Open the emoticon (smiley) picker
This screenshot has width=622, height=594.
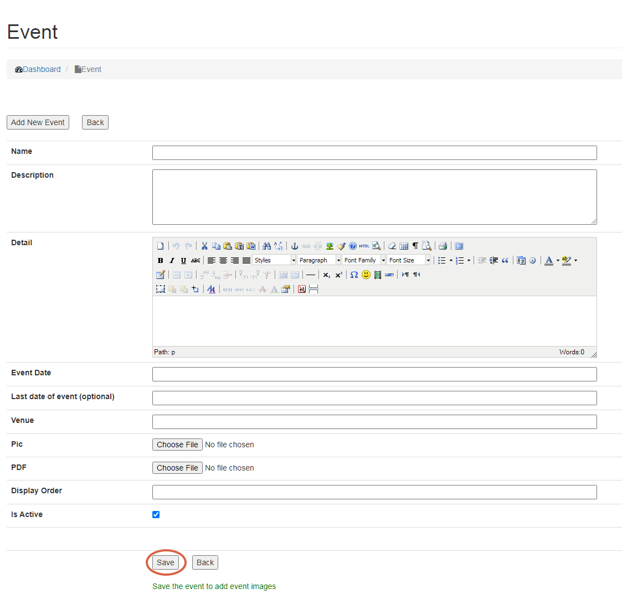click(366, 275)
